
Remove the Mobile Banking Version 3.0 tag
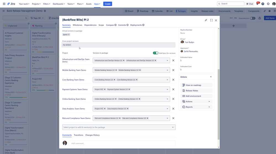point(140,70)
